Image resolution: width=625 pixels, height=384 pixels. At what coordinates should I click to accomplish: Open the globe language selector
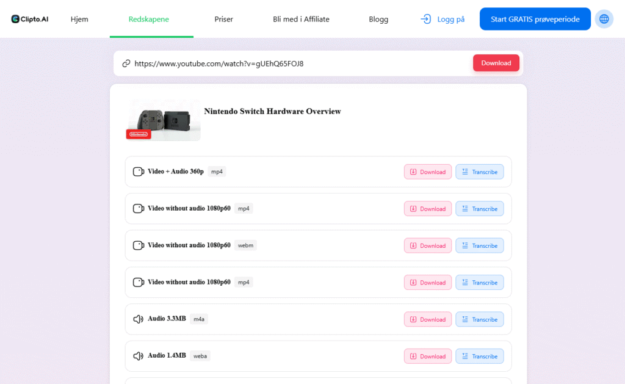pos(604,19)
